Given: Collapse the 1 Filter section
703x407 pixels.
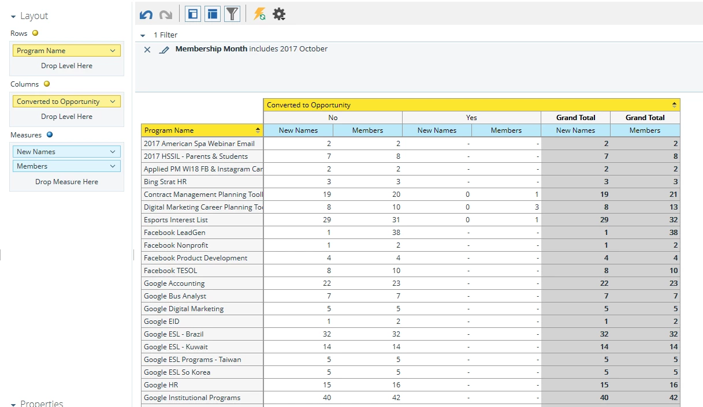Looking at the screenshot, I should pyautogui.click(x=143, y=36).
